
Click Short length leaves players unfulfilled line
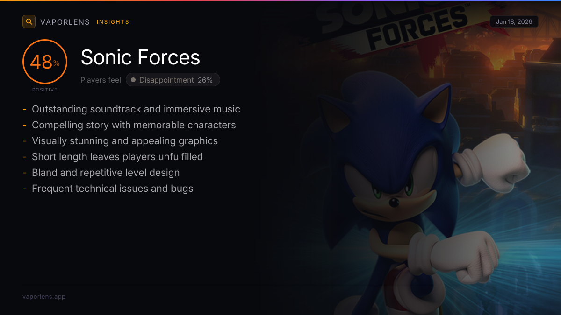(117, 157)
